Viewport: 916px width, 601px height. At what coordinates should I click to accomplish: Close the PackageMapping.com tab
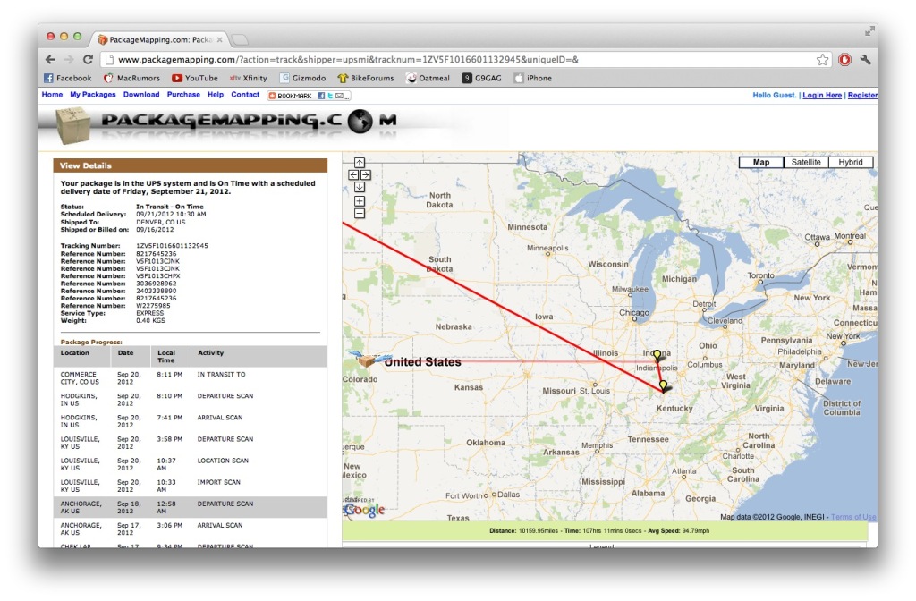pos(220,39)
